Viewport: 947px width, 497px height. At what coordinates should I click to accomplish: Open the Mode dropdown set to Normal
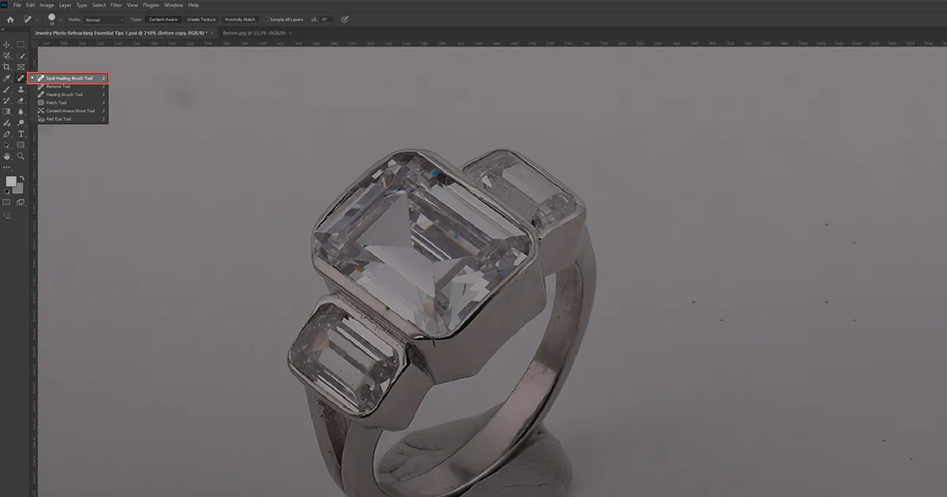pyautogui.click(x=104, y=19)
